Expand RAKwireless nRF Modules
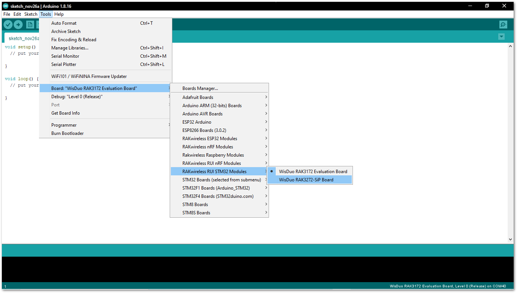 tap(220, 147)
